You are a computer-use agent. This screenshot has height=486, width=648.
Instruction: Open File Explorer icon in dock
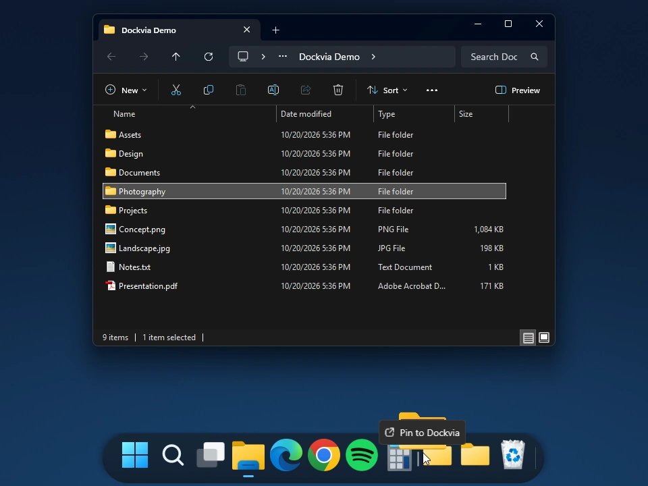248,456
